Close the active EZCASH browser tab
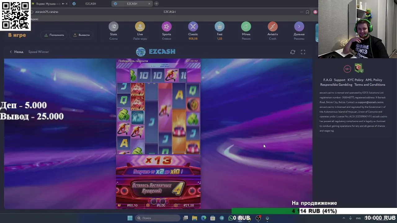Viewport: 397px width, 223px height. (x=149, y=4)
